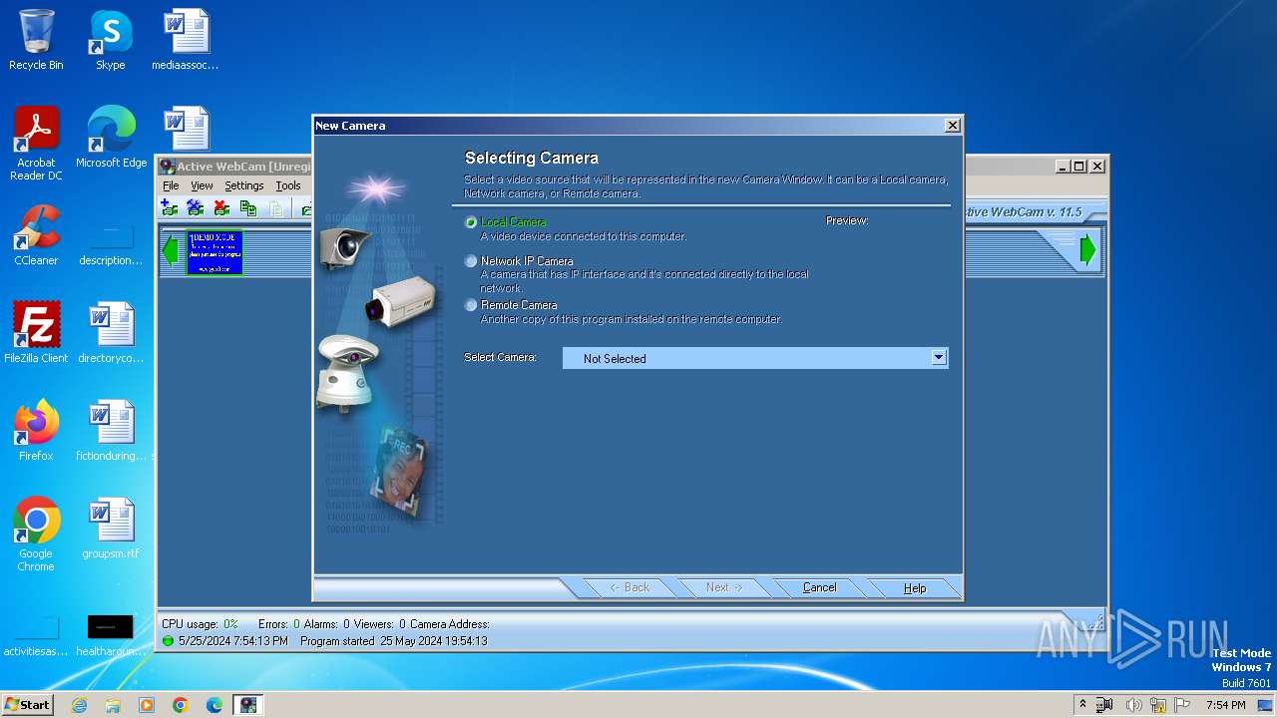1277x718 pixels.
Task: Select the Demo Mode camera thumbnail
Action: pos(214,252)
